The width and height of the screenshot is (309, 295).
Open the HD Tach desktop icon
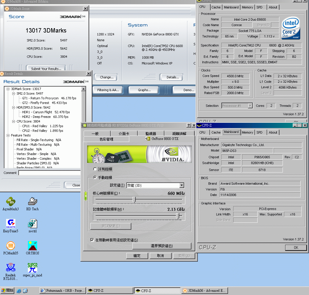pyautogui.click(x=33, y=204)
